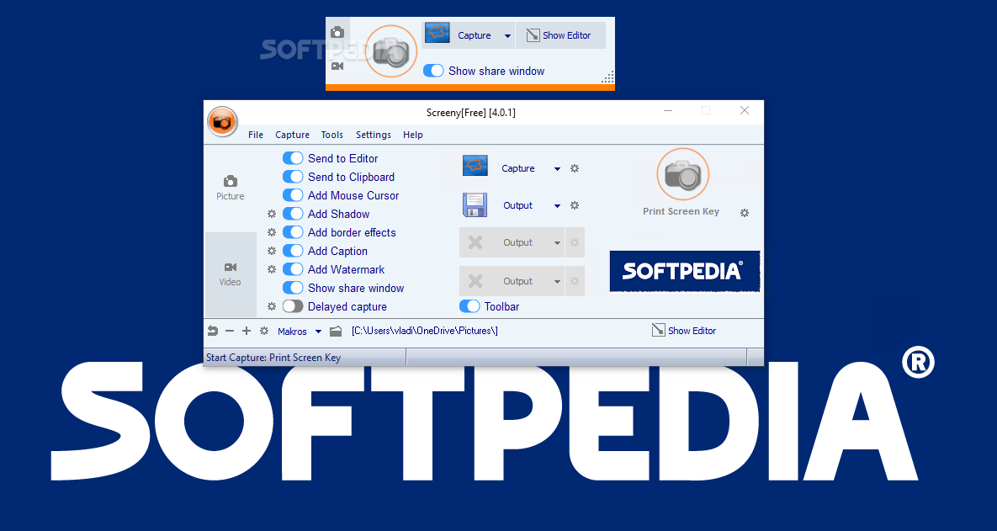Viewport: 997px width, 531px height.
Task: Click Show Editor button in floating toolbar
Action: (559, 35)
